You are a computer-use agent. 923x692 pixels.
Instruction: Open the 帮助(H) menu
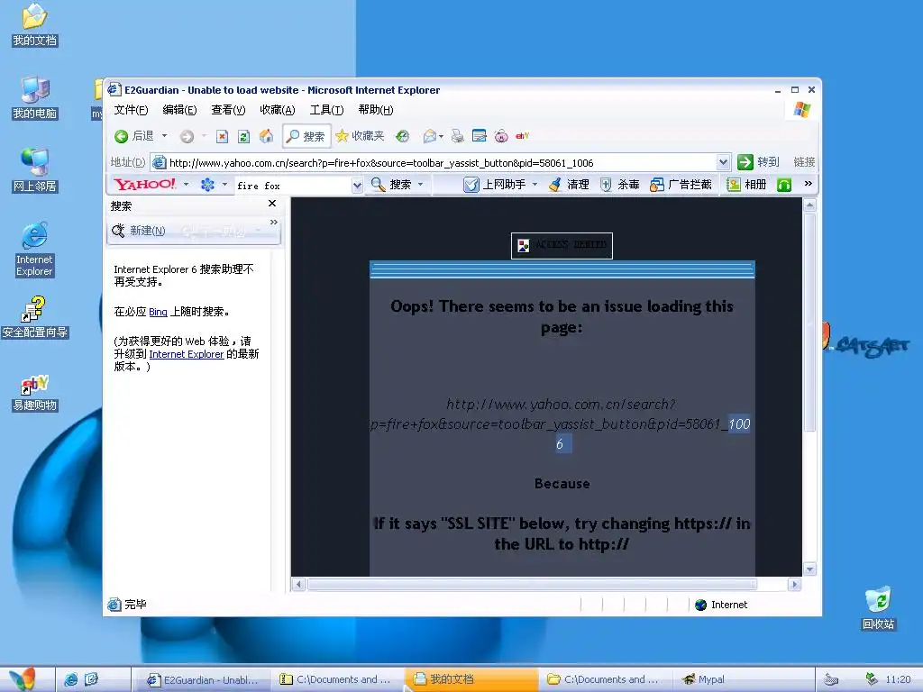point(376,110)
